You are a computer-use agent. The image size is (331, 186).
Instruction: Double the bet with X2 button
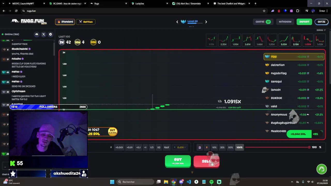point(159,148)
